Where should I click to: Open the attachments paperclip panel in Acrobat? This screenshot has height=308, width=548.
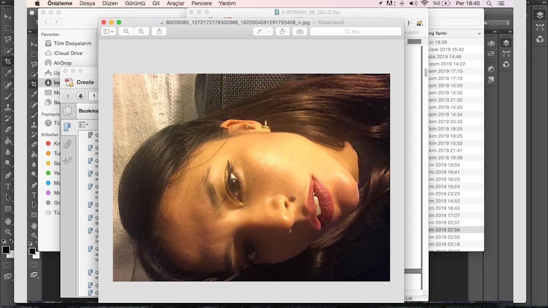[68, 144]
